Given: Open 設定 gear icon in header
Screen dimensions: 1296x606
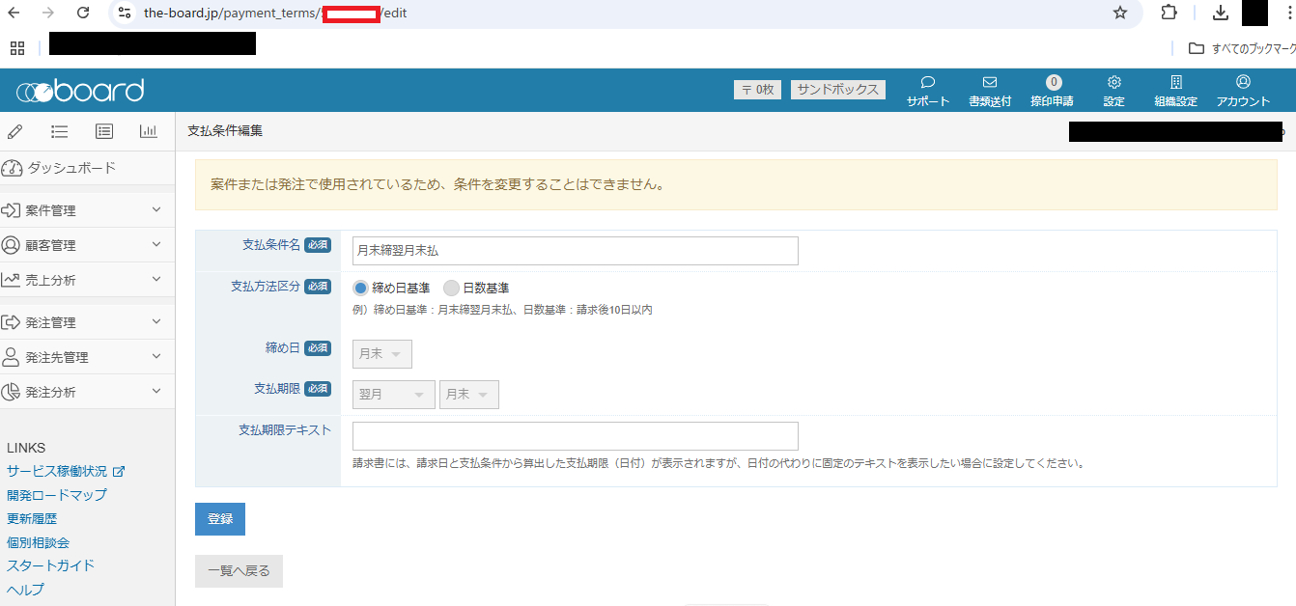Looking at the screenshot, I should click(1113, 83).
